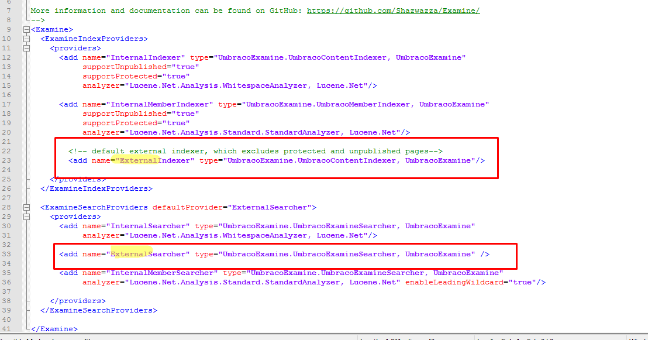Click the StandardAnalyzer value on line 36
Image resolution: width=648 pixels, height=340 pixels.
263,282
